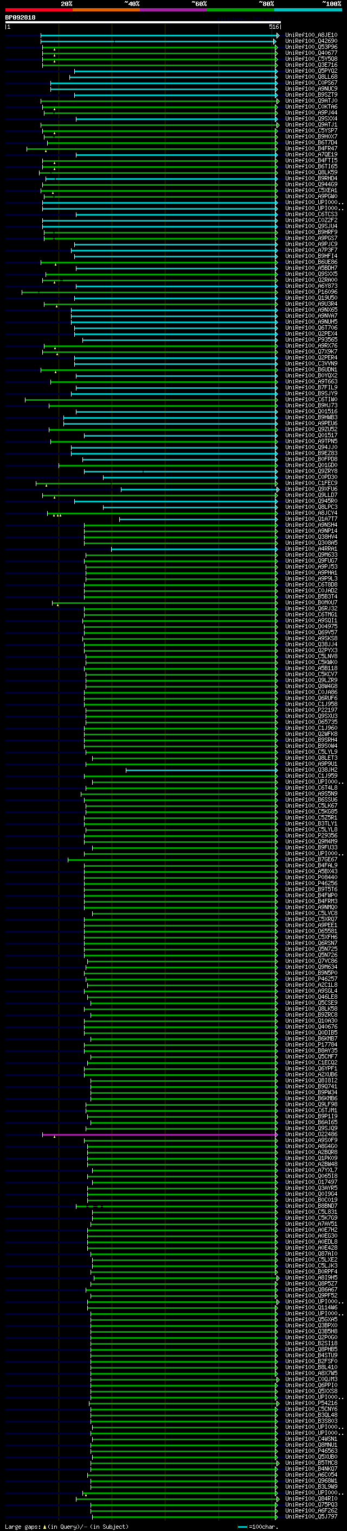Select hit label UniRef100_B6T7D4
347x1531 pixels.
tap(311, 142)
